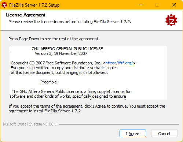Click the Press Page Down instruction text
Image resolution: width=183 pixels, height=142 pixels.
54,39
